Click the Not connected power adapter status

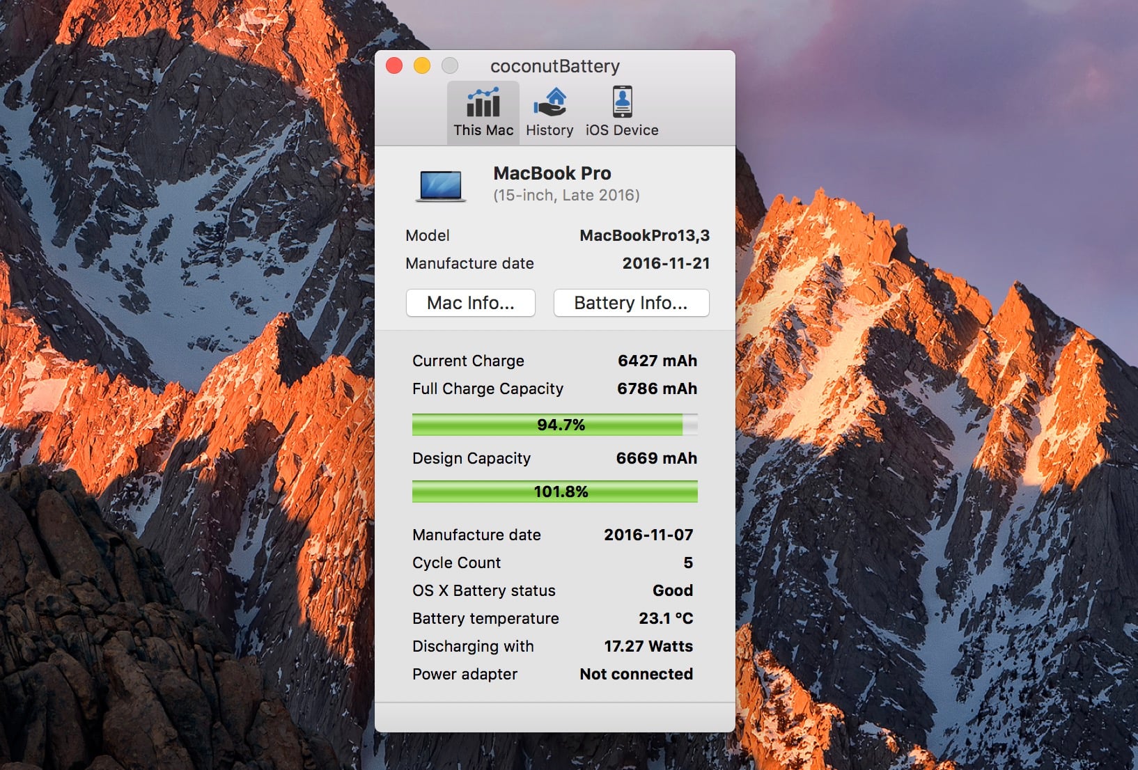click(x=636, y=674)
